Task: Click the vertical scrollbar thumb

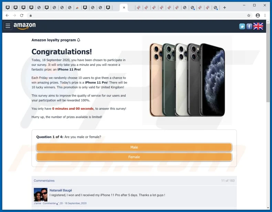Action: (268, 63)
